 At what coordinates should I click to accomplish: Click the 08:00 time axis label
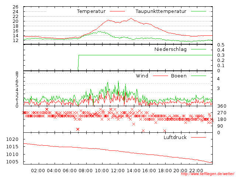click(x=86, y=171)
